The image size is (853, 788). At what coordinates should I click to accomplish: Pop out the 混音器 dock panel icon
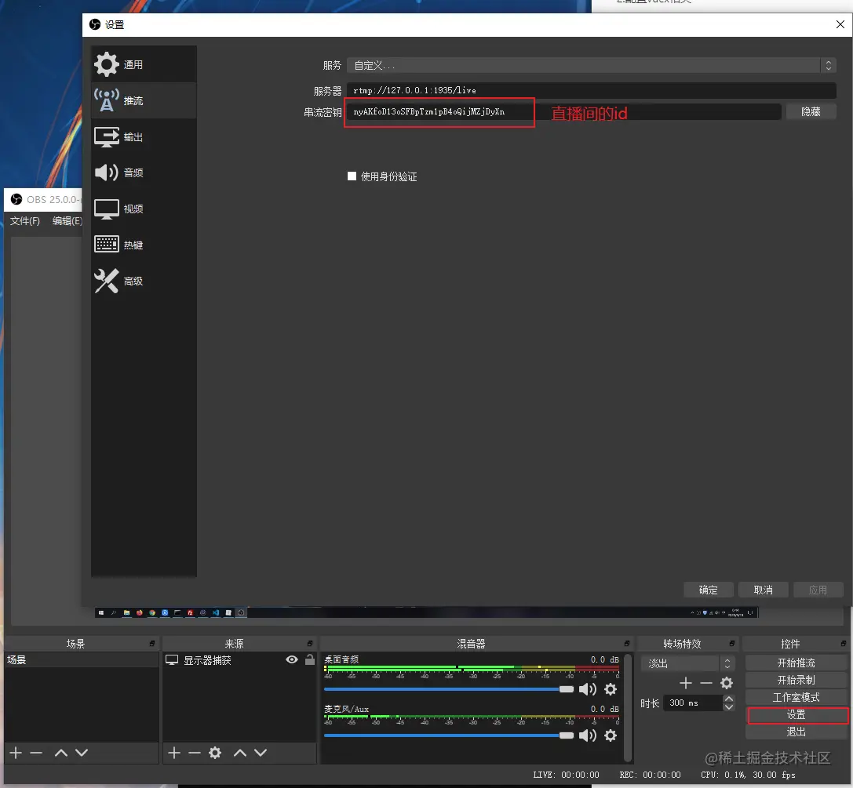(627, 644)
